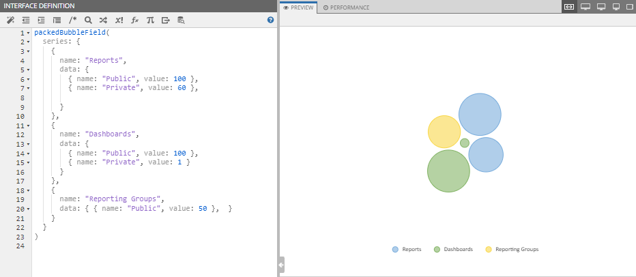Toggle Reporting Groups series in legend
Viewport: 636px width, 277px height.
click(x=511, y=250)
